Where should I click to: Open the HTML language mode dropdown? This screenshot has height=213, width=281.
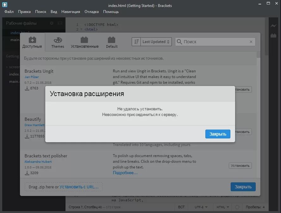click(223, 207)
